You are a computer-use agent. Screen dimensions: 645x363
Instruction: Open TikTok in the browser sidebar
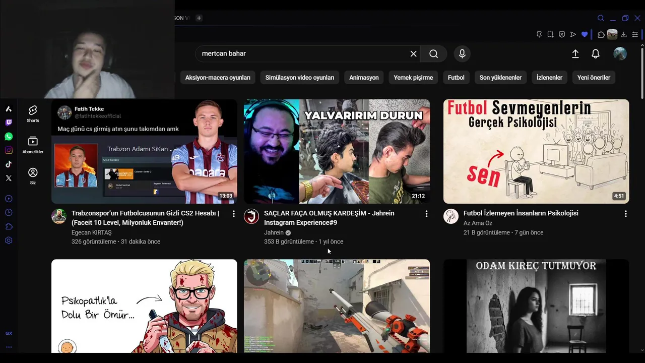pyautogui.click(x=9, y=164)
